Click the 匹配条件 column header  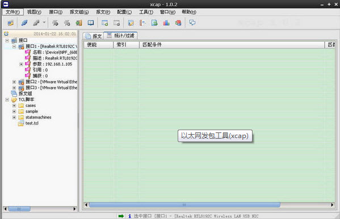pyautogui.click(x=232, y=45)
